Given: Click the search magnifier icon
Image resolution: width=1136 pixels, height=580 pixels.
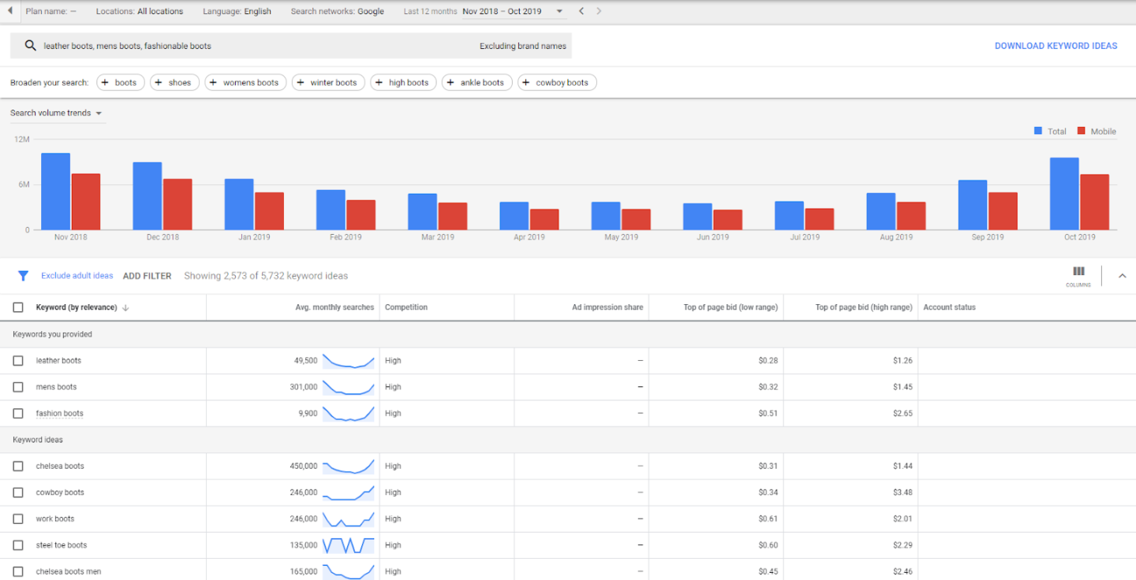Looking at the screenshot, I should click(31, 46).
